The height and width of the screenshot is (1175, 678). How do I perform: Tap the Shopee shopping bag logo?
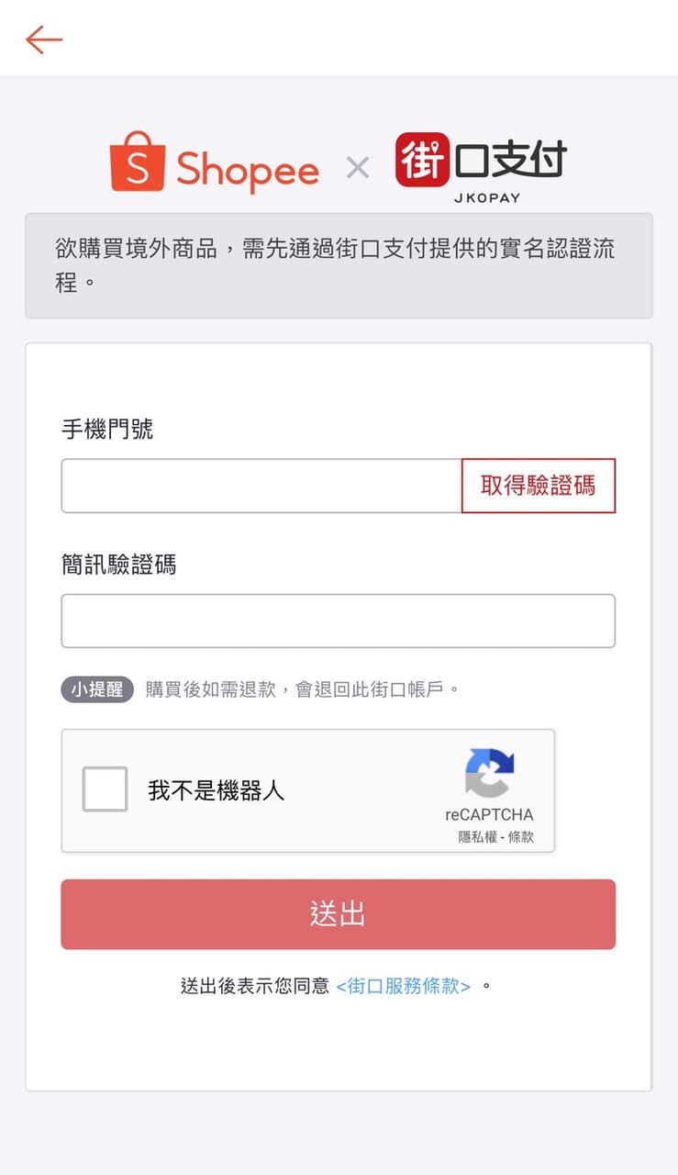pos(137,162)
